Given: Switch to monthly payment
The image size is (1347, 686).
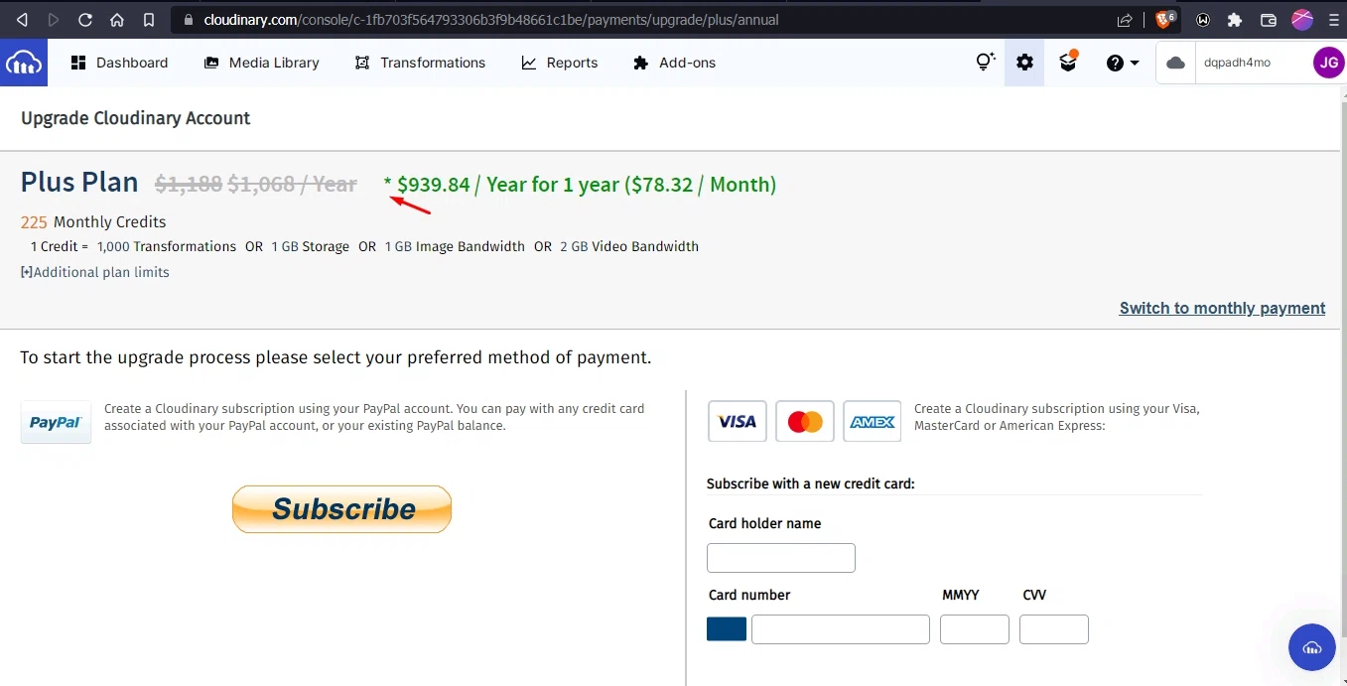Looking at the screenshot, I should (x=1222, y=308).
